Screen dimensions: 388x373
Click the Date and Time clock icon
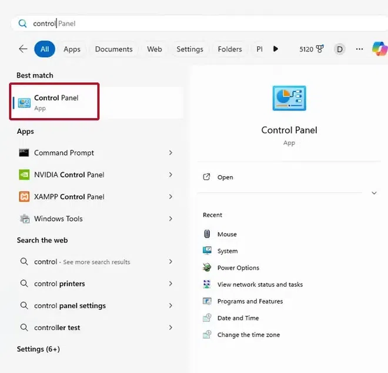207,317
